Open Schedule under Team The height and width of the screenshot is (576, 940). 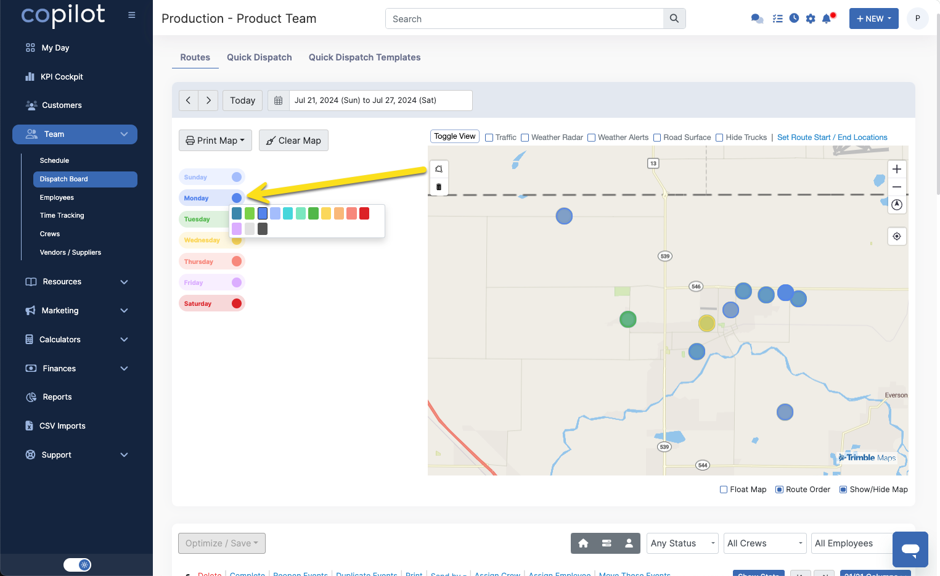point(54,160)
